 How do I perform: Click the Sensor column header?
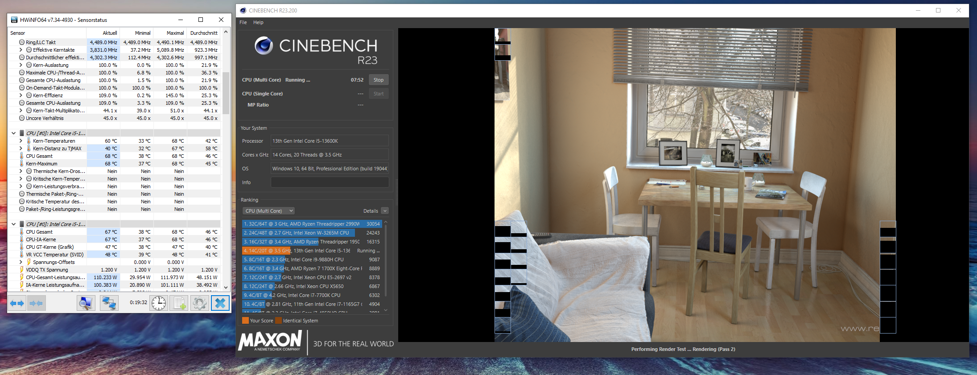coord(48,33)
